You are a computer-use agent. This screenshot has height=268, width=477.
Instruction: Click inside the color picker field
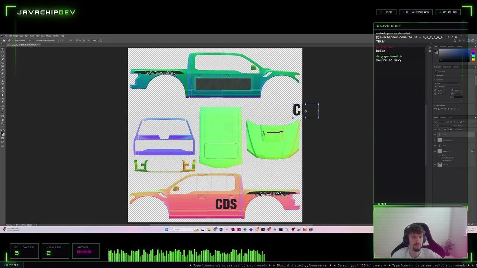click(x=454, y=55)
